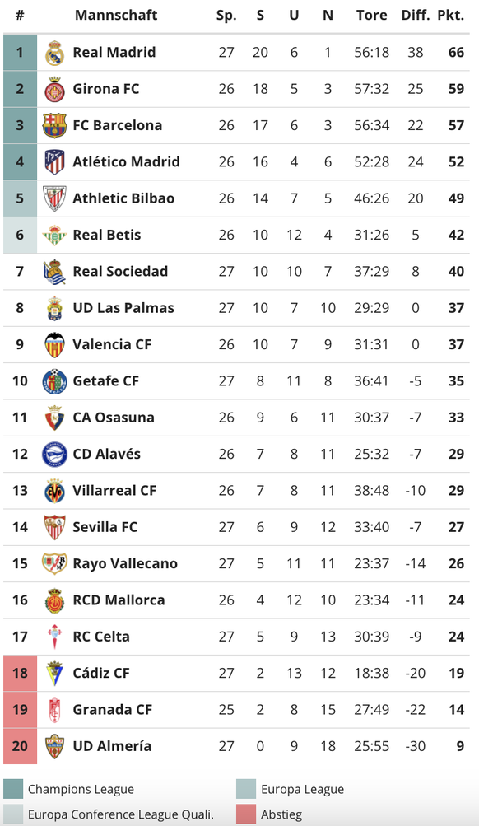This screenshot has height=826, width=479.
Task: Click the Tore column header
Action: click(372, 16)
